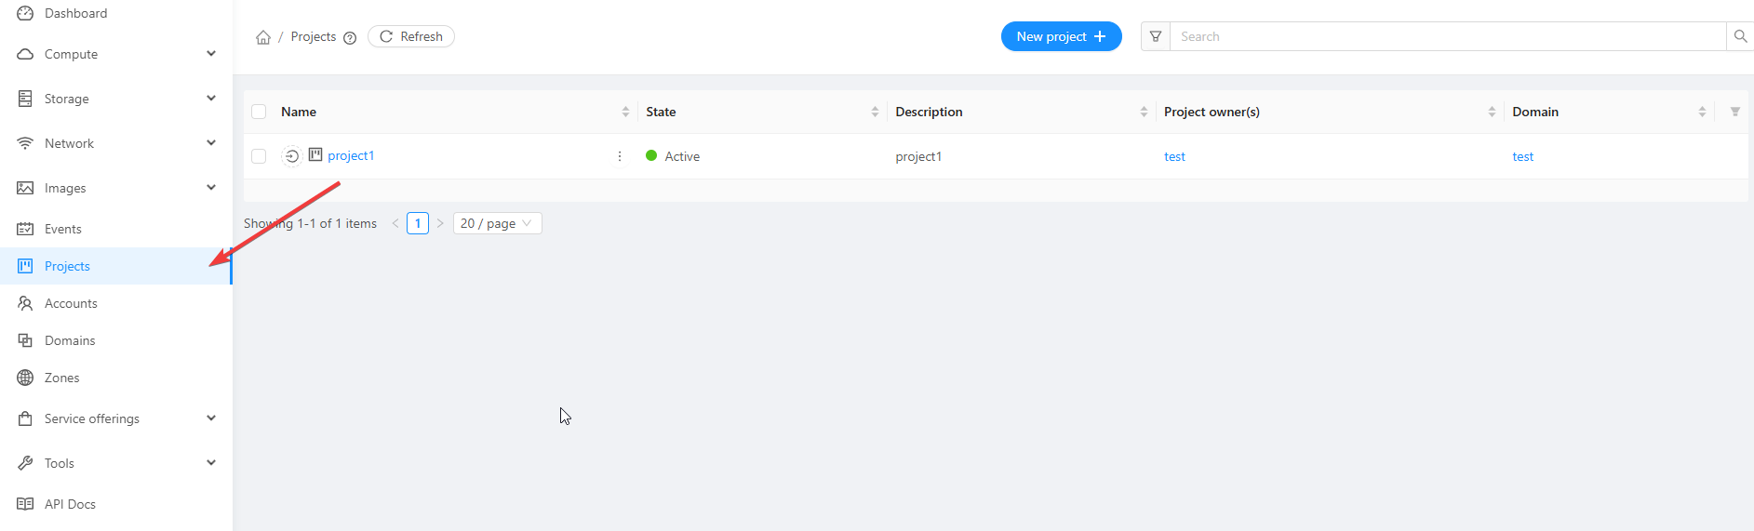Open the table column filter icon
This screenshot has height=531, width=1754.
click(x=1734, y=112)
